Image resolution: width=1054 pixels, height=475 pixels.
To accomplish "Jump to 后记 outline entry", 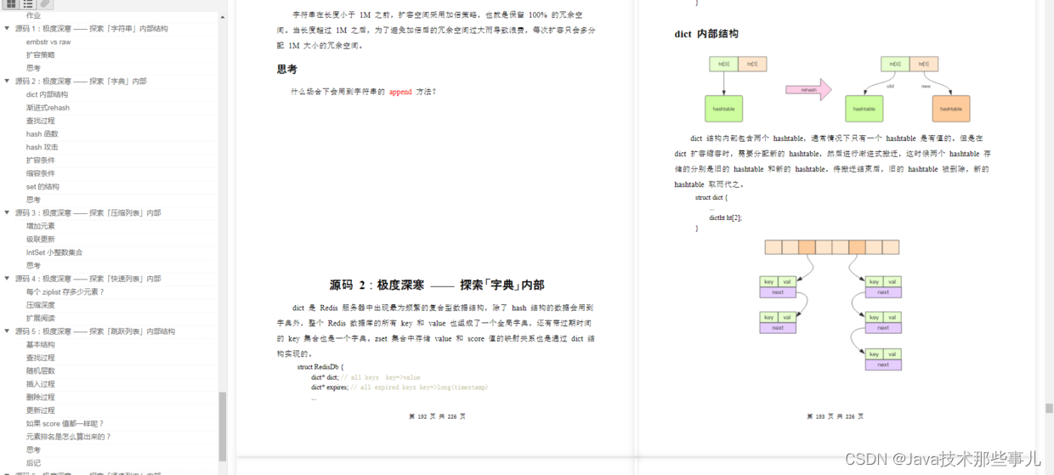I will [33, 463].
